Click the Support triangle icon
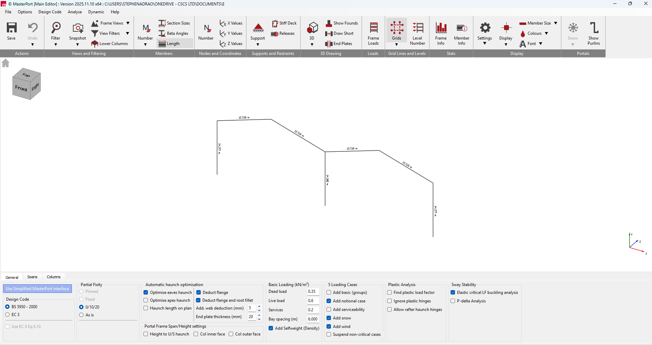The image size is (652, 345). (x=258, y=28)
